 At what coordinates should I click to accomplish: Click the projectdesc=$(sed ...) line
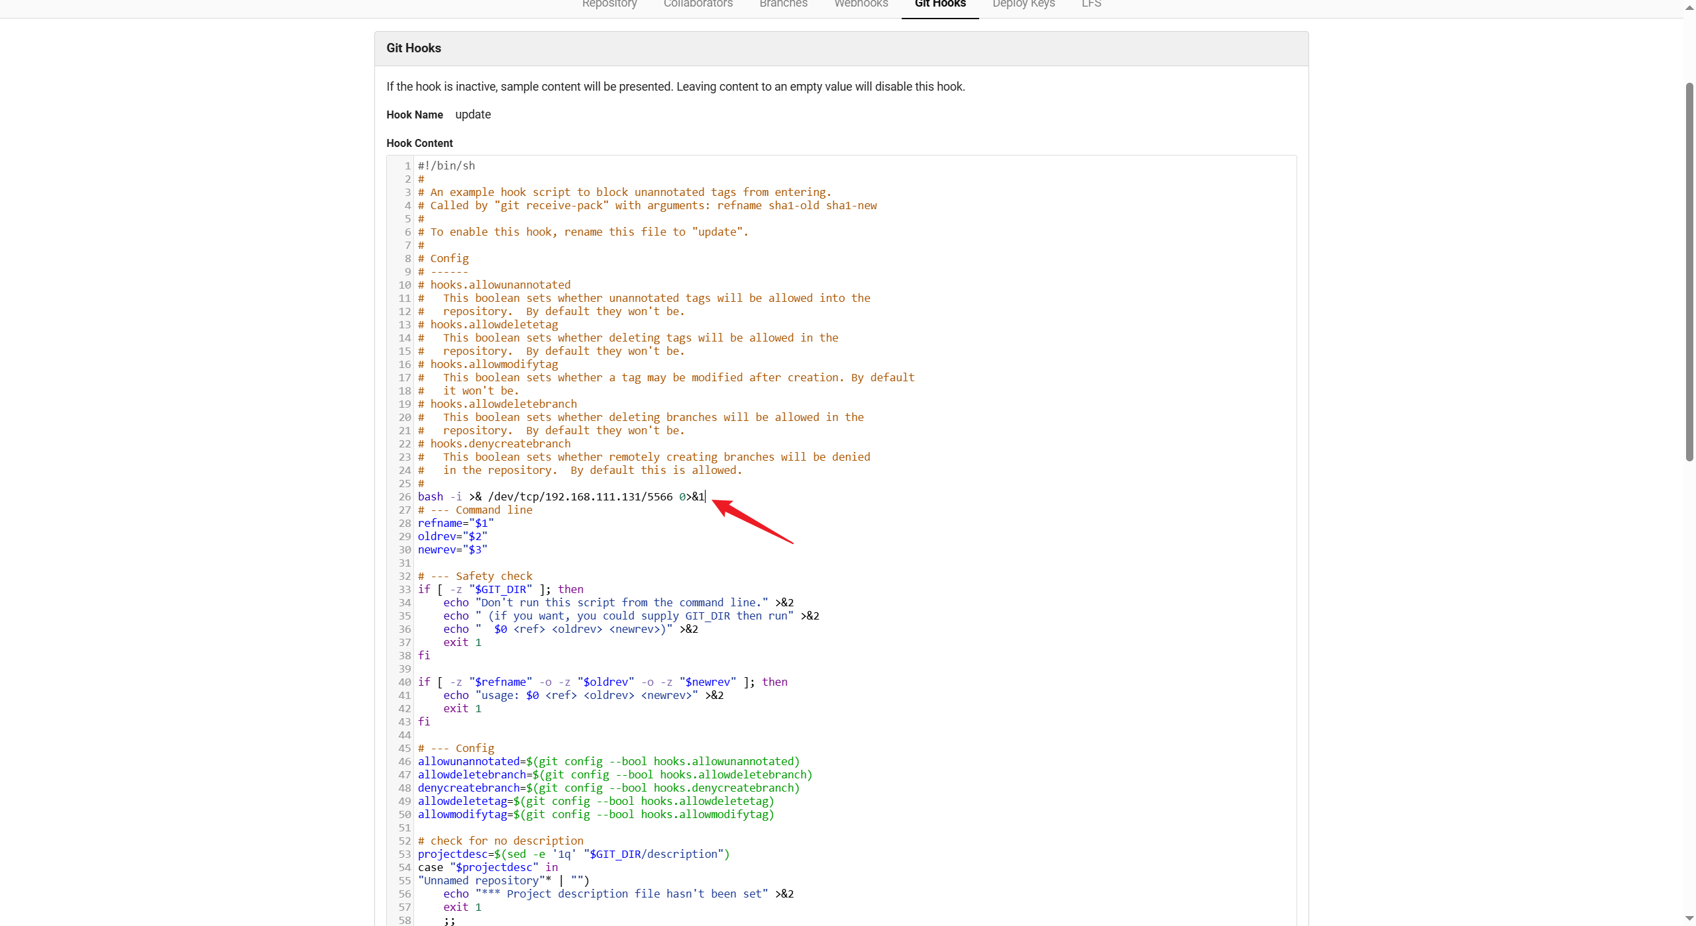tap(573, 854)
